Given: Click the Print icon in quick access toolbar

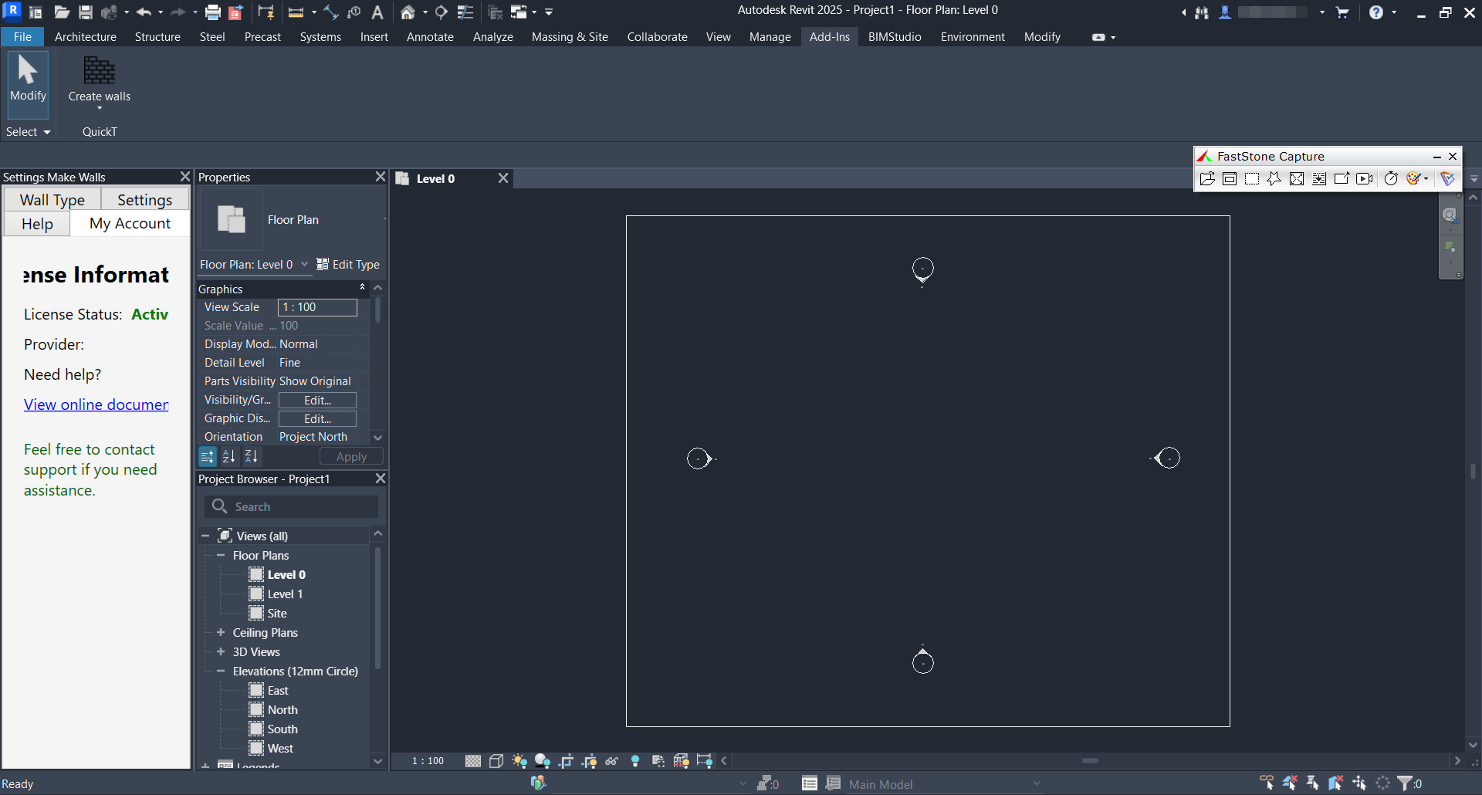Looking at the screenshot, I should [213, 12].
